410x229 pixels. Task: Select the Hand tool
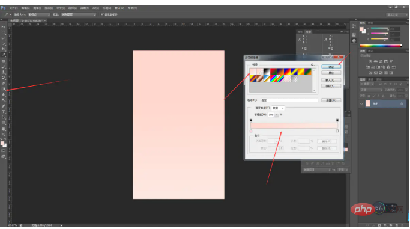click(x=4, y=129)
